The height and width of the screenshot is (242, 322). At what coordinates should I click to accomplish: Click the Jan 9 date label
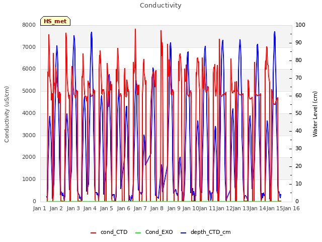tap(174, 208)
